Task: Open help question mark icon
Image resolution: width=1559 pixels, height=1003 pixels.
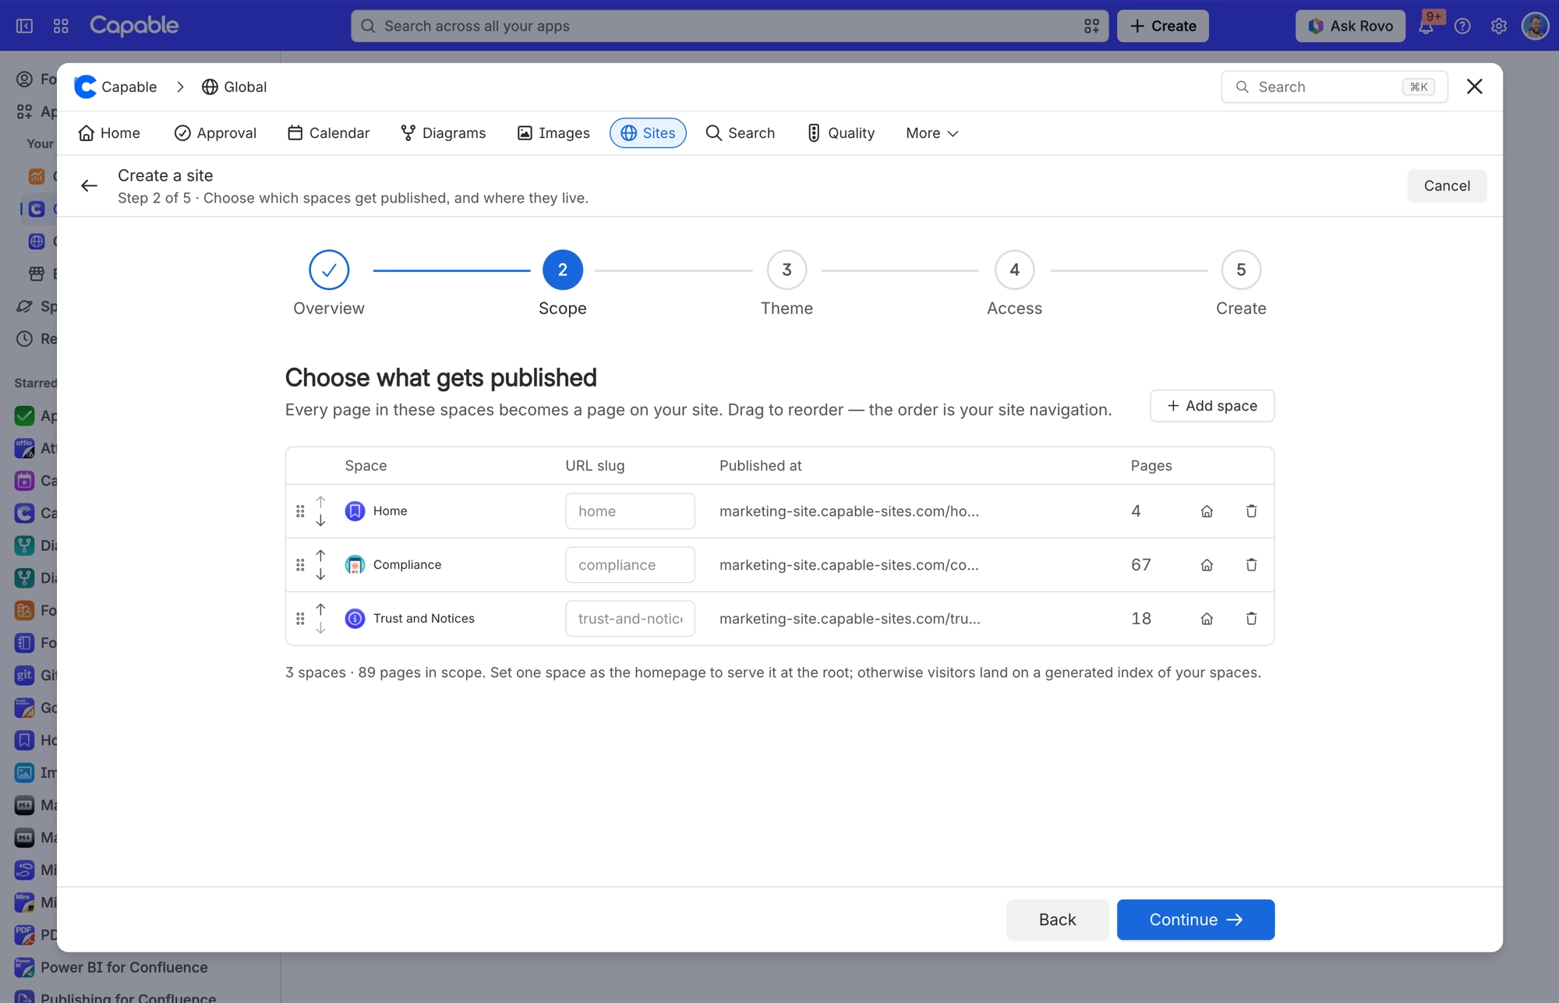Action: (1462, 26)
